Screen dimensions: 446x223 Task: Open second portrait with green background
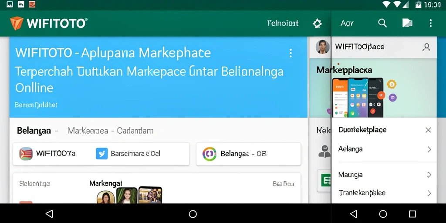(x=127, y=196)
